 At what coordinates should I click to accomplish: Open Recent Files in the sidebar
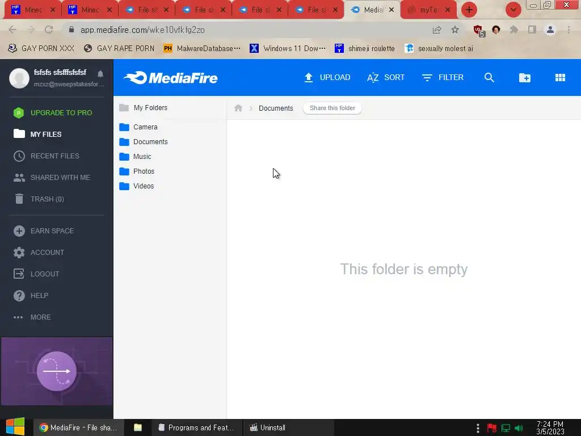click(47, 156)
